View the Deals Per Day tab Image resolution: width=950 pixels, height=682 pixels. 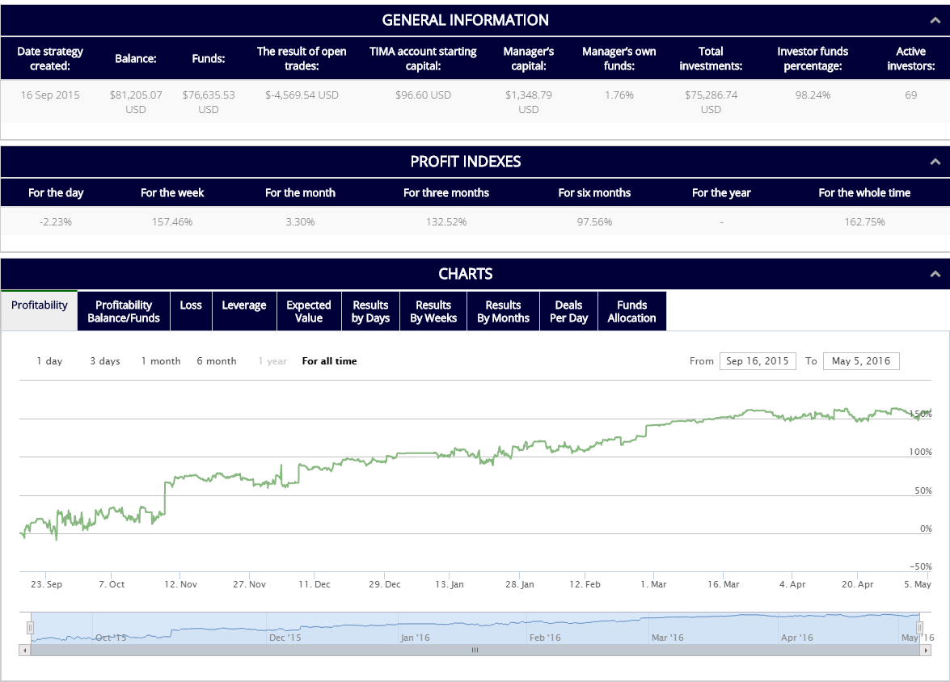[x=568, y=311]
